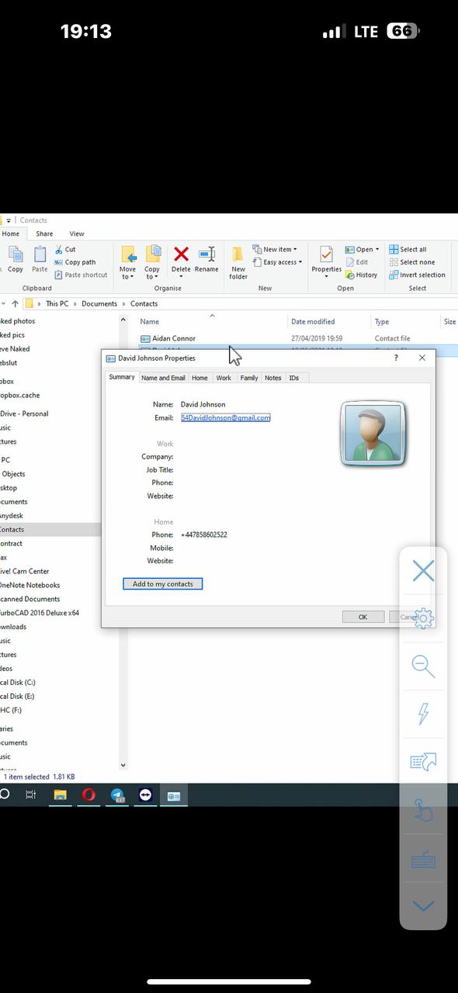Open the TeamViewer icon on the taskbar
Screen dimensions: 458x993
tap(144, 795)
